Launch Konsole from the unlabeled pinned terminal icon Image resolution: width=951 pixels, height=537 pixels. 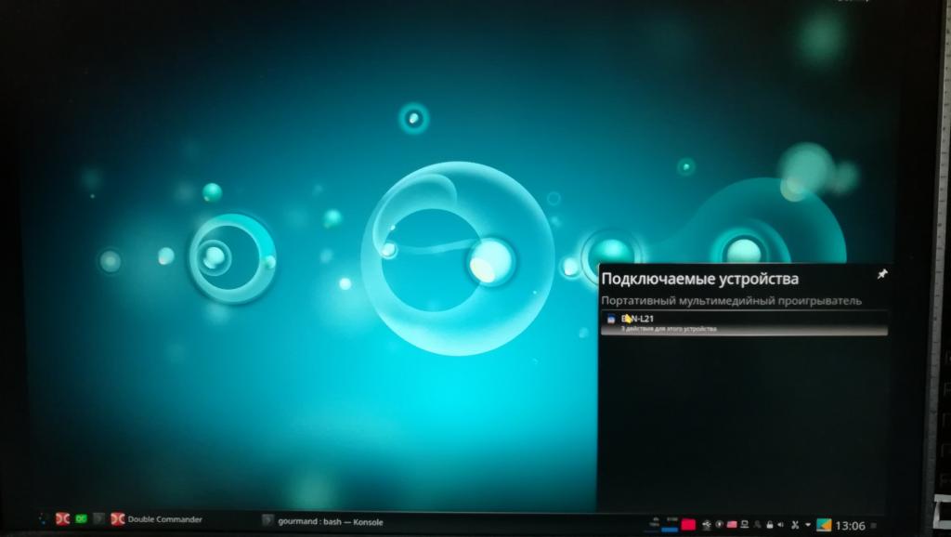[98, 518]
